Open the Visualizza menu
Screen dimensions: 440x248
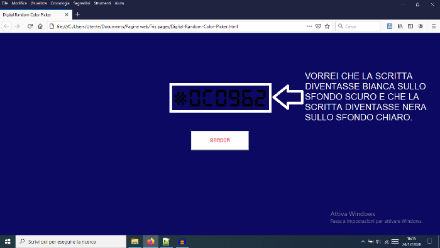click(x=38, y=3)
